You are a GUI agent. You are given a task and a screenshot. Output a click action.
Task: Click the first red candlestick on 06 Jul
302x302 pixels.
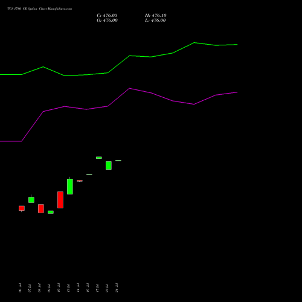[x=22, y=208]
